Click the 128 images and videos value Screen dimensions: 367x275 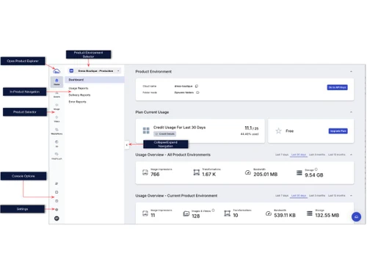pos(196,216)
